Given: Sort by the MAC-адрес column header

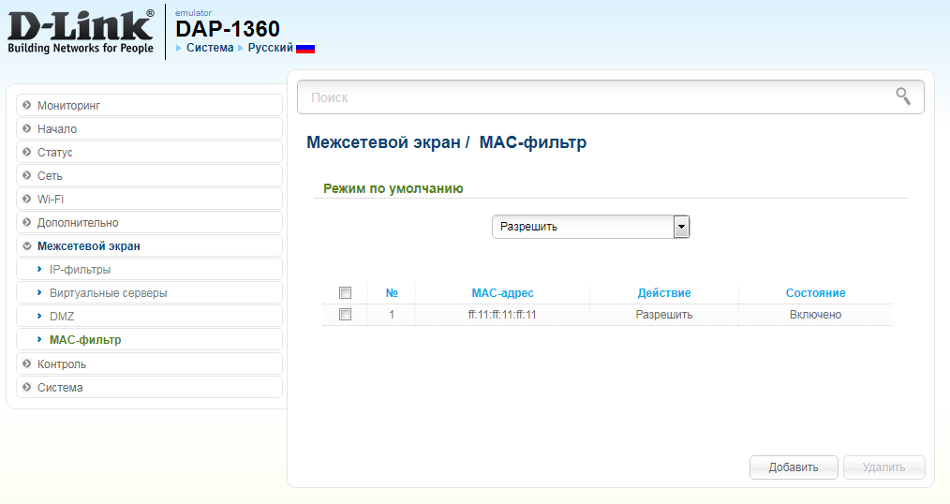Looking at the screenshot, I should (x=502, y=292).
